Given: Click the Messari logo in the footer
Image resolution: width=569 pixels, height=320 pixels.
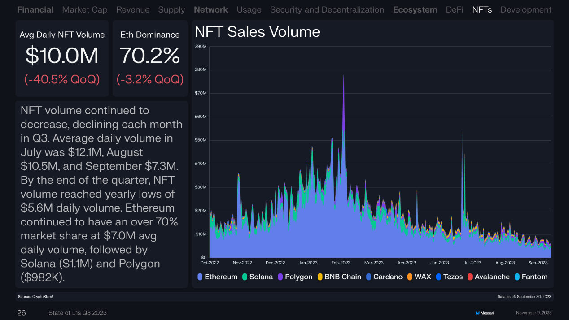Looking at the screenshot, I should (x=485, y=313).
